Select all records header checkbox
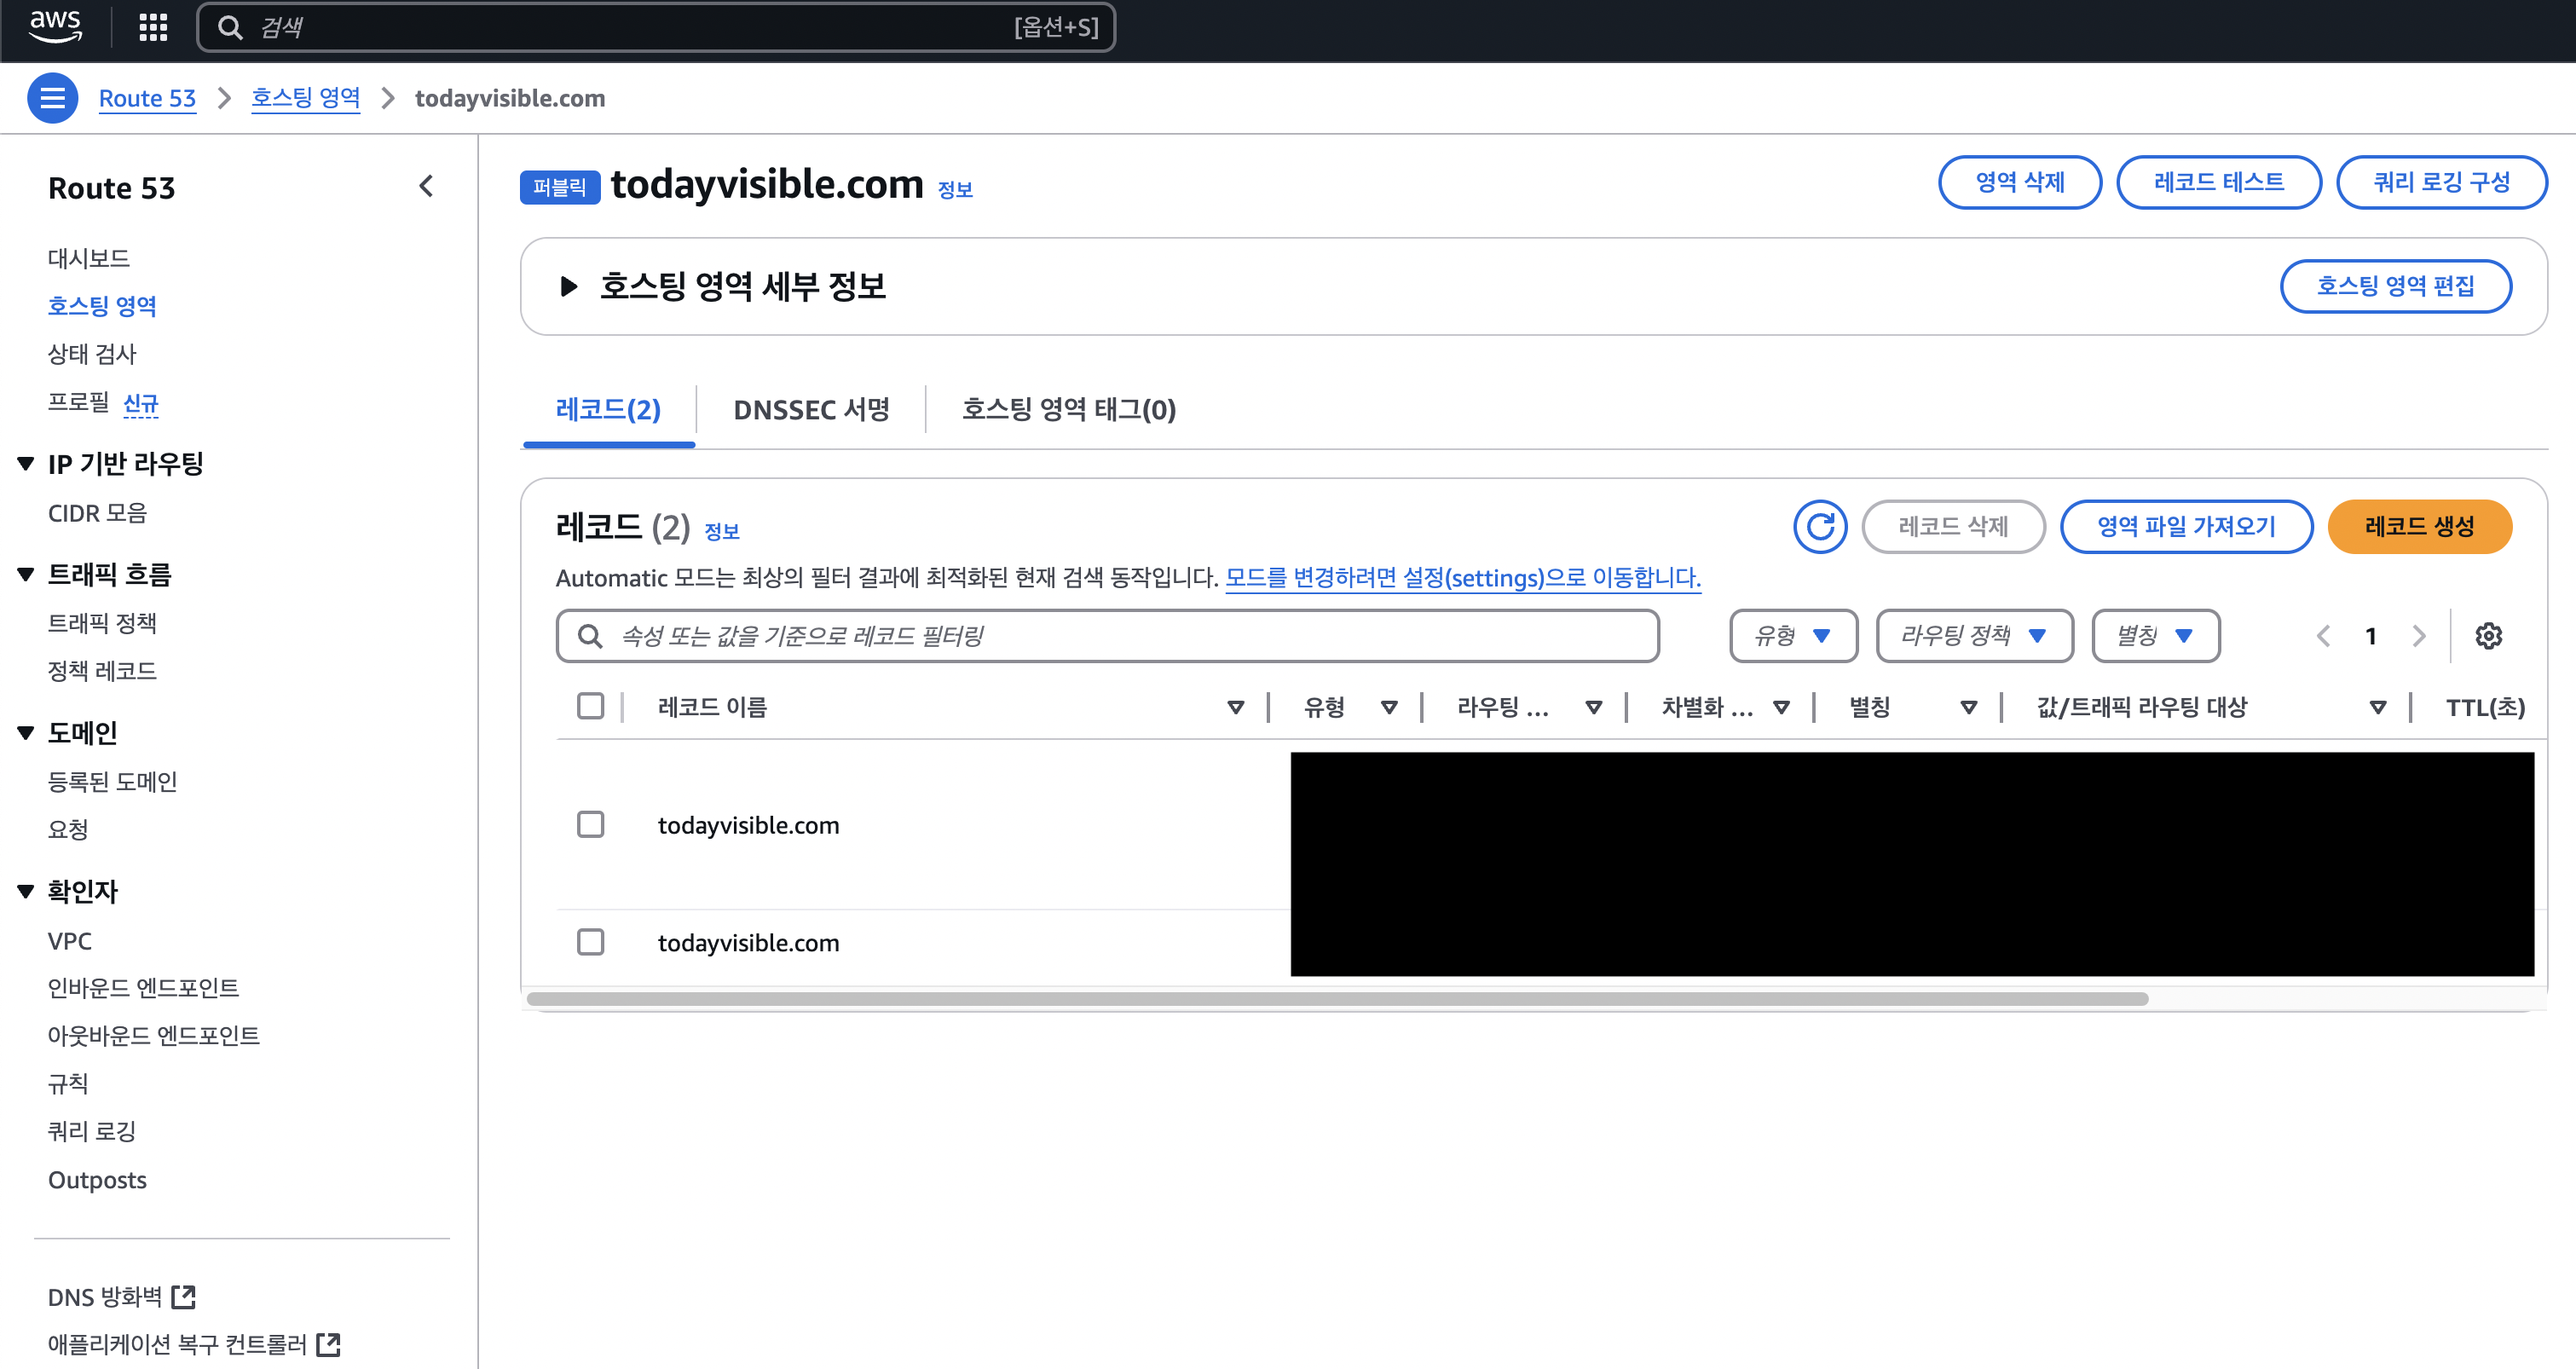 (x=591, y=706)
